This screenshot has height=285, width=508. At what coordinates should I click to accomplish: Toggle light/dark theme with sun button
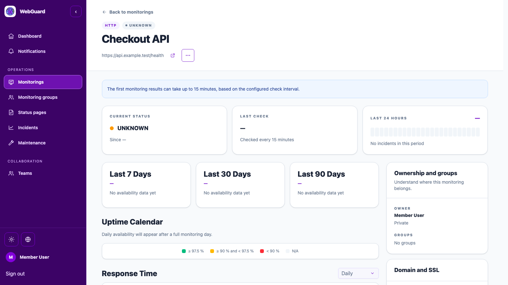[11, 239]
